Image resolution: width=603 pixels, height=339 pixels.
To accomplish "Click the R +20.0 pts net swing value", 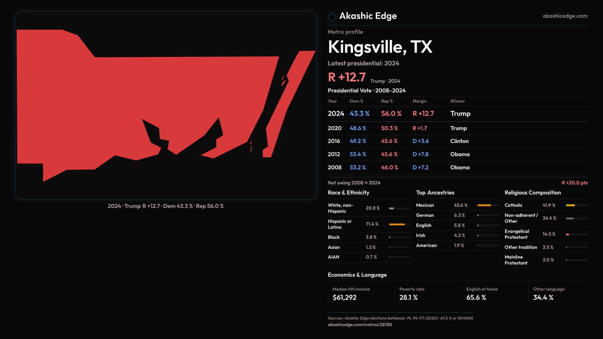I will click(x=574, y=183).
